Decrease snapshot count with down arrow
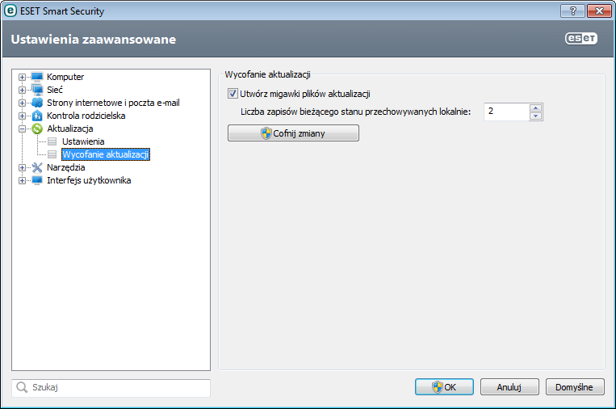This screenshot has width=616, height=409. (x=536, y=116)
